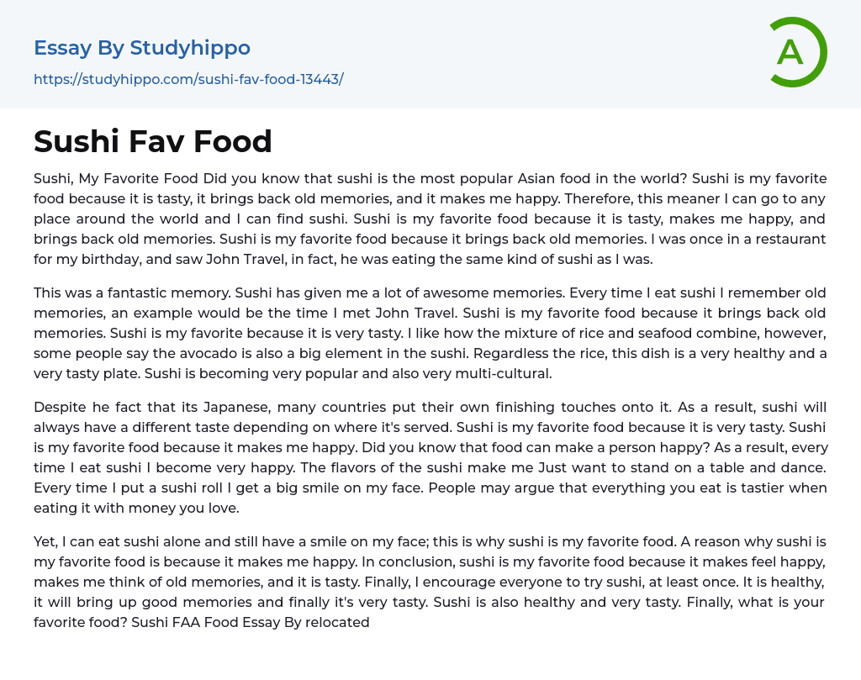Click the paragraph starting 'Despite he fact'
The width and height of the screenshot is (861, 680).
point(430,457)
